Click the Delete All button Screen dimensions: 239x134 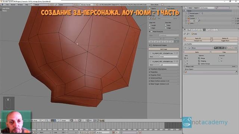click(224, 38)
